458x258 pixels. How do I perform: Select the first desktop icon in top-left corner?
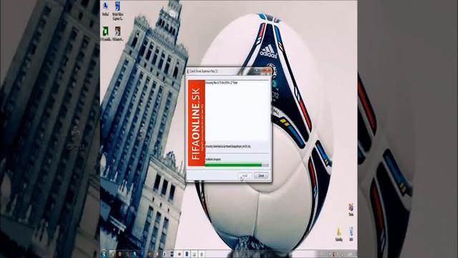[x=105, y=9]
